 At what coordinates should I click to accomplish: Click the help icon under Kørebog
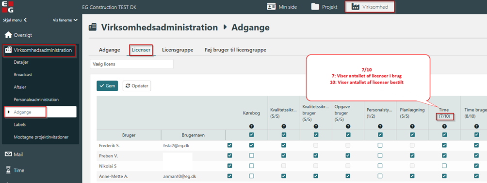[251, 126]
